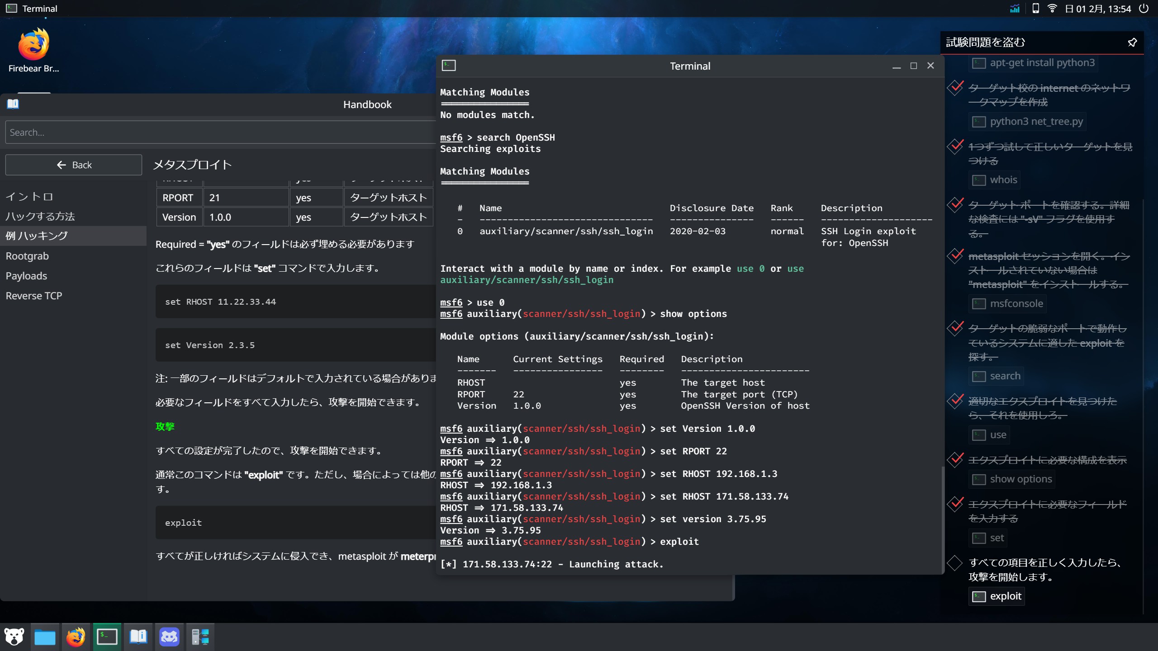
Task: Toggle the checkmark on the msfconsole objective
Action: click(955, 256)
